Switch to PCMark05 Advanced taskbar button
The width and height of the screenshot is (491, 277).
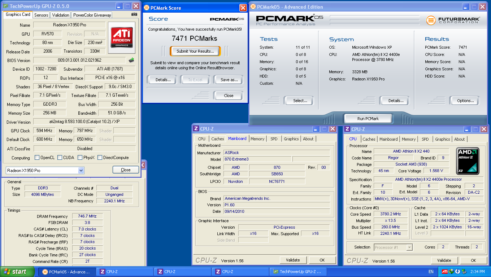pos(67,272)
